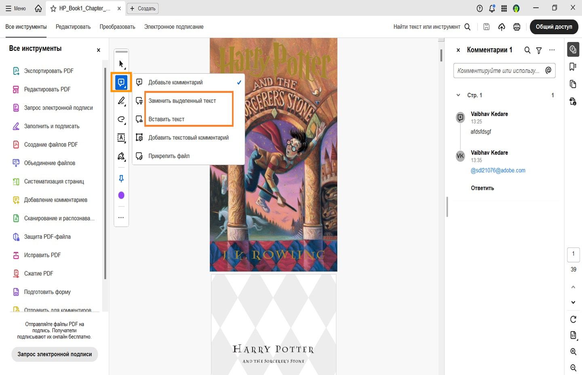Click the Общий доступ button

(x=554, y=27)
